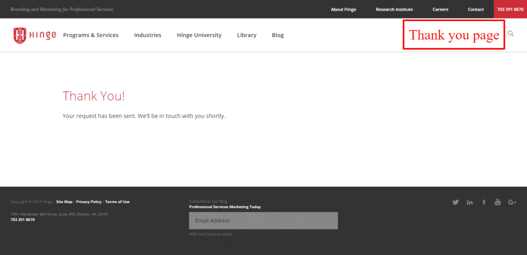
Task: Open Programs & Services menu
Action: click(x=91, y=35)
